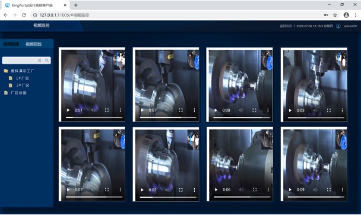Click into the sidebar search input field

click(x=20, y=61)
